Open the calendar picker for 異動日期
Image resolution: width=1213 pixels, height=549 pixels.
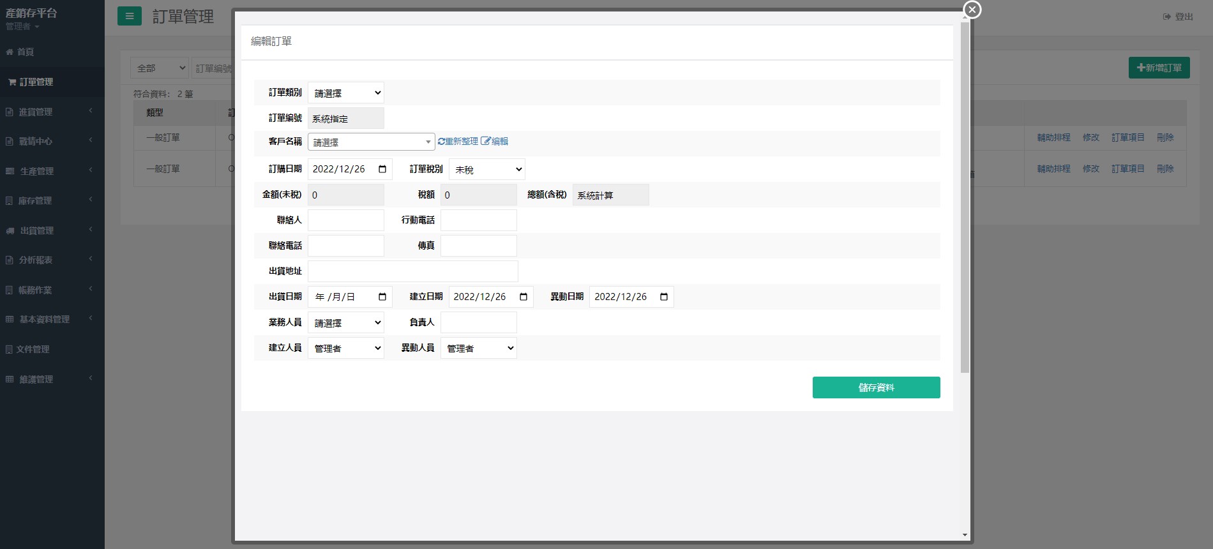tap(664, 297)
